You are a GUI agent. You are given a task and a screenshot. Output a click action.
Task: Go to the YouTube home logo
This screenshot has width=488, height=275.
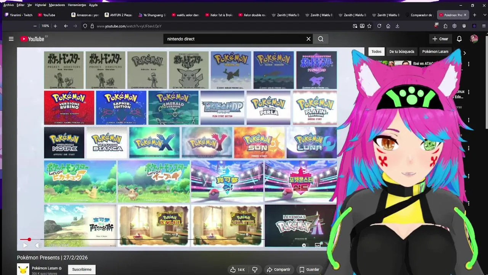click(32, 39)
